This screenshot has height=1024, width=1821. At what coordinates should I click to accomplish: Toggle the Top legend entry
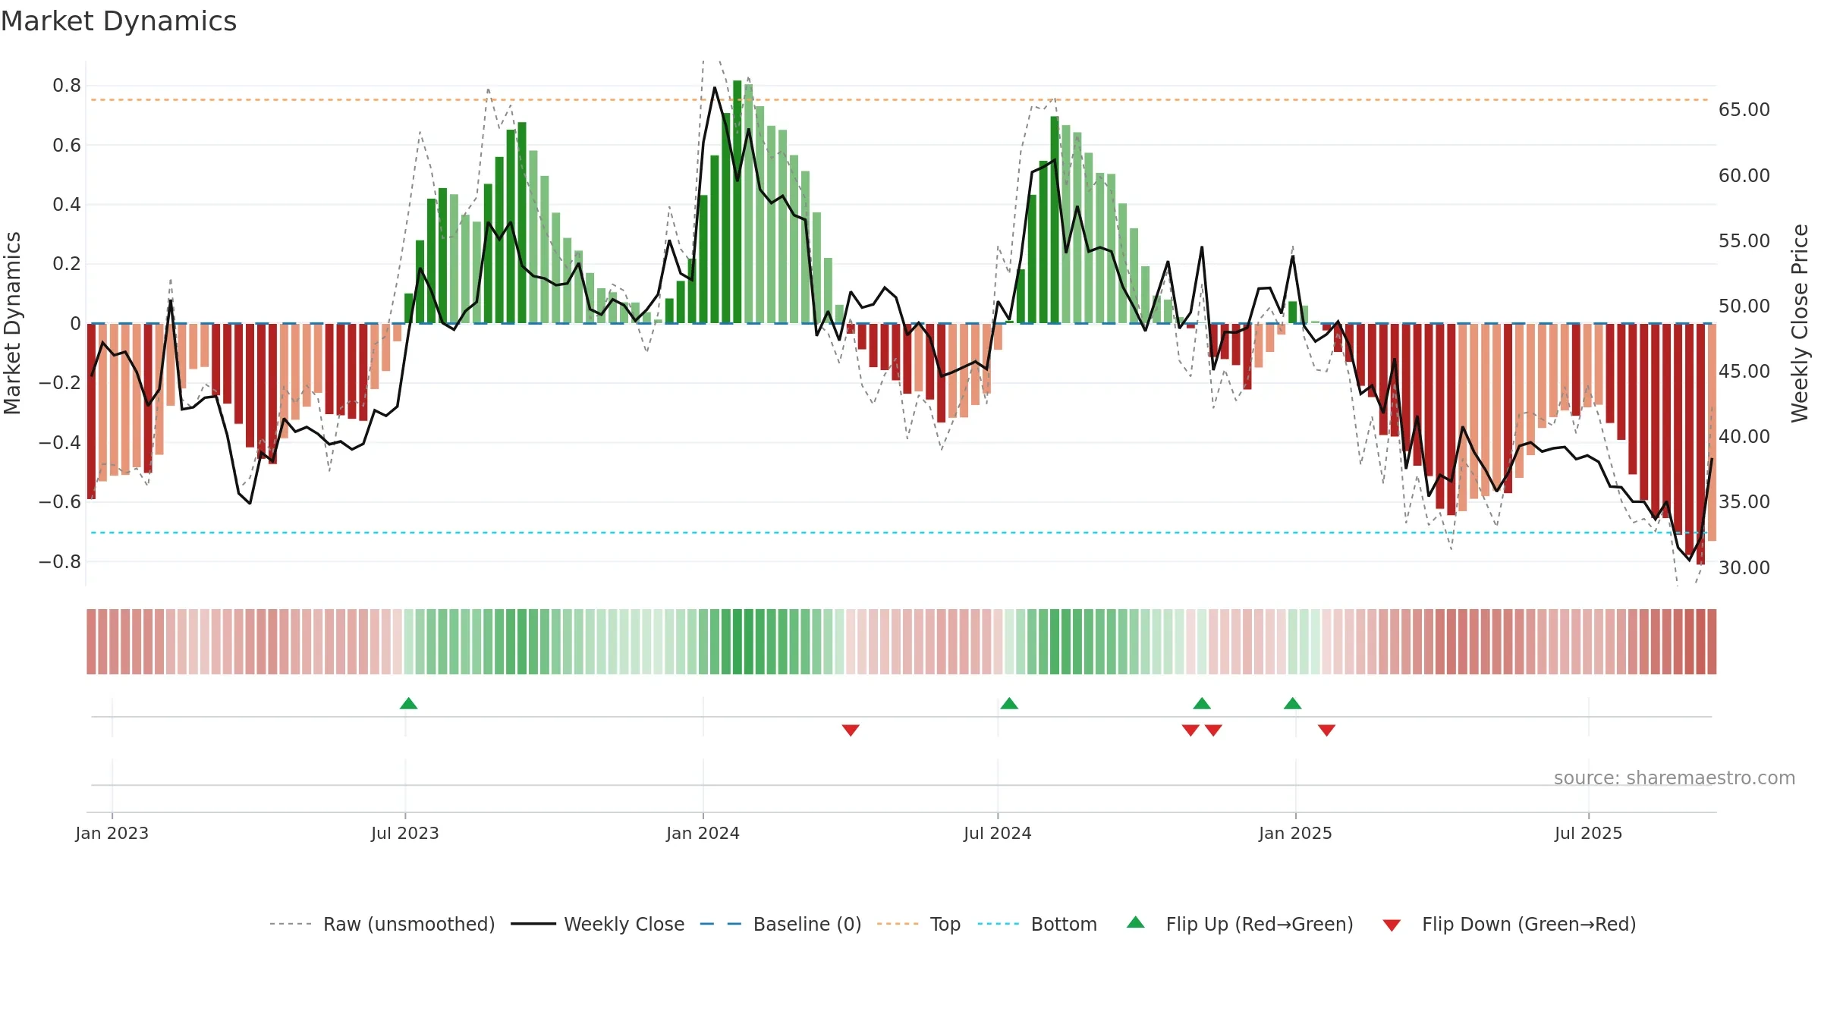(x=919, y=924)
